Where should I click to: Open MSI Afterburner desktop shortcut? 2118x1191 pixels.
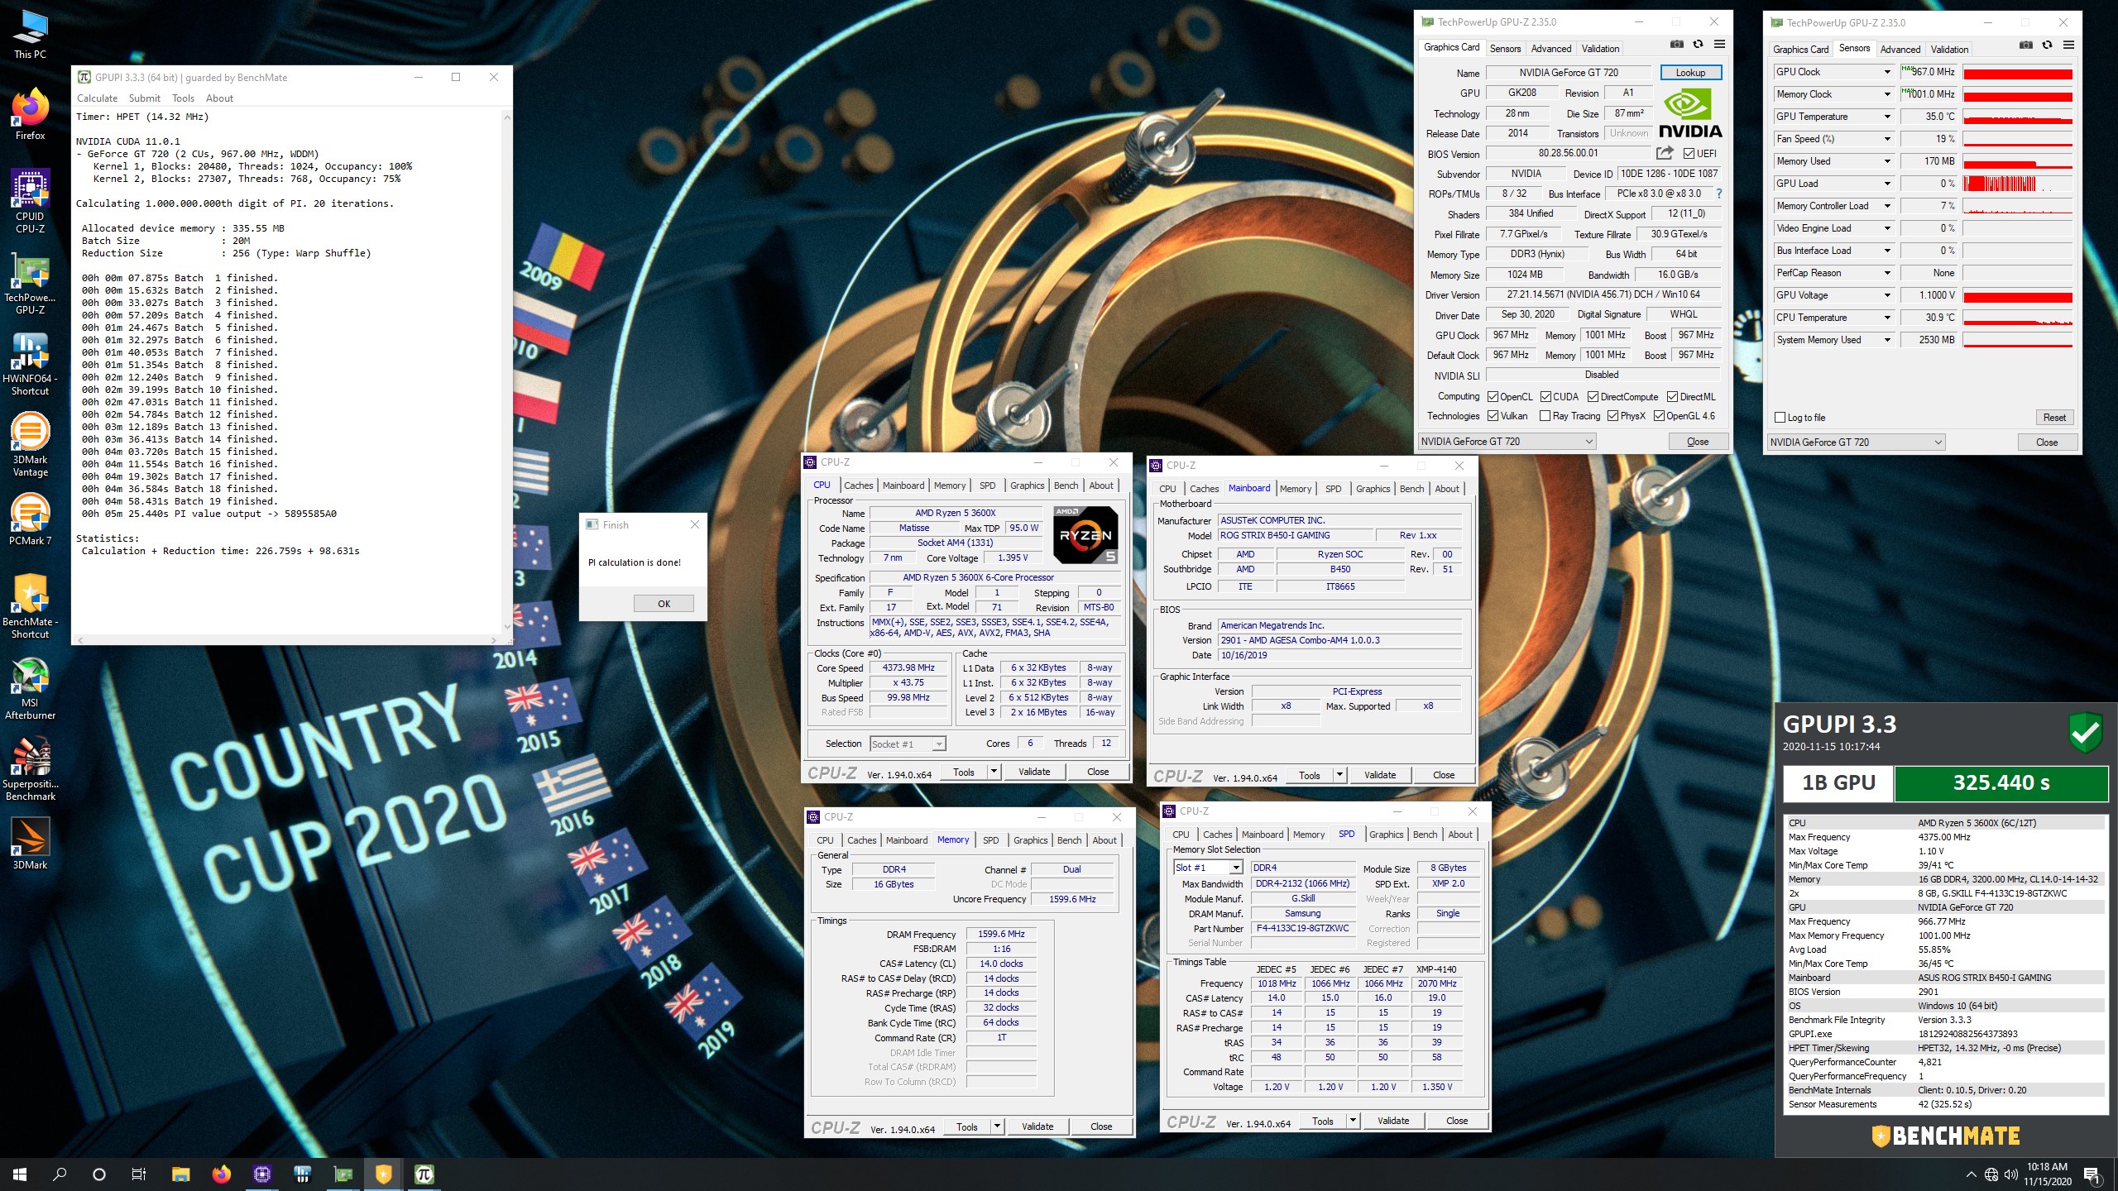coord(30,688)
